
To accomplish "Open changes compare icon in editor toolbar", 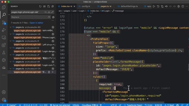I will pyautogui.click(x=162, y=6).
